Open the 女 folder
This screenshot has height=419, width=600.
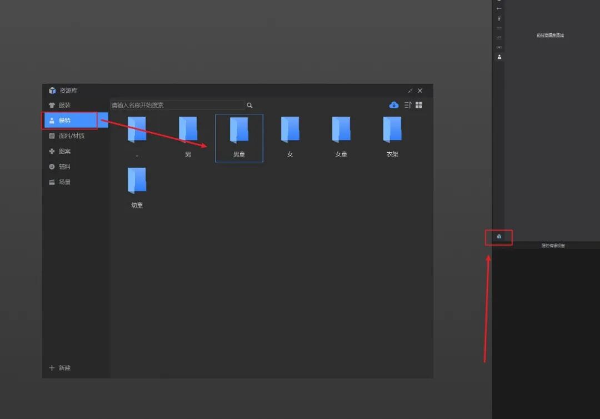[x=290, y=137]
